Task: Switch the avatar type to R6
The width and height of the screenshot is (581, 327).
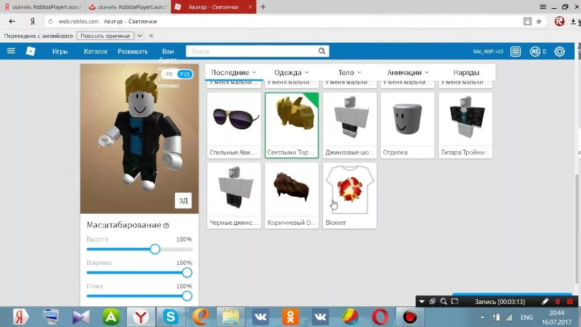Action: 169,74
